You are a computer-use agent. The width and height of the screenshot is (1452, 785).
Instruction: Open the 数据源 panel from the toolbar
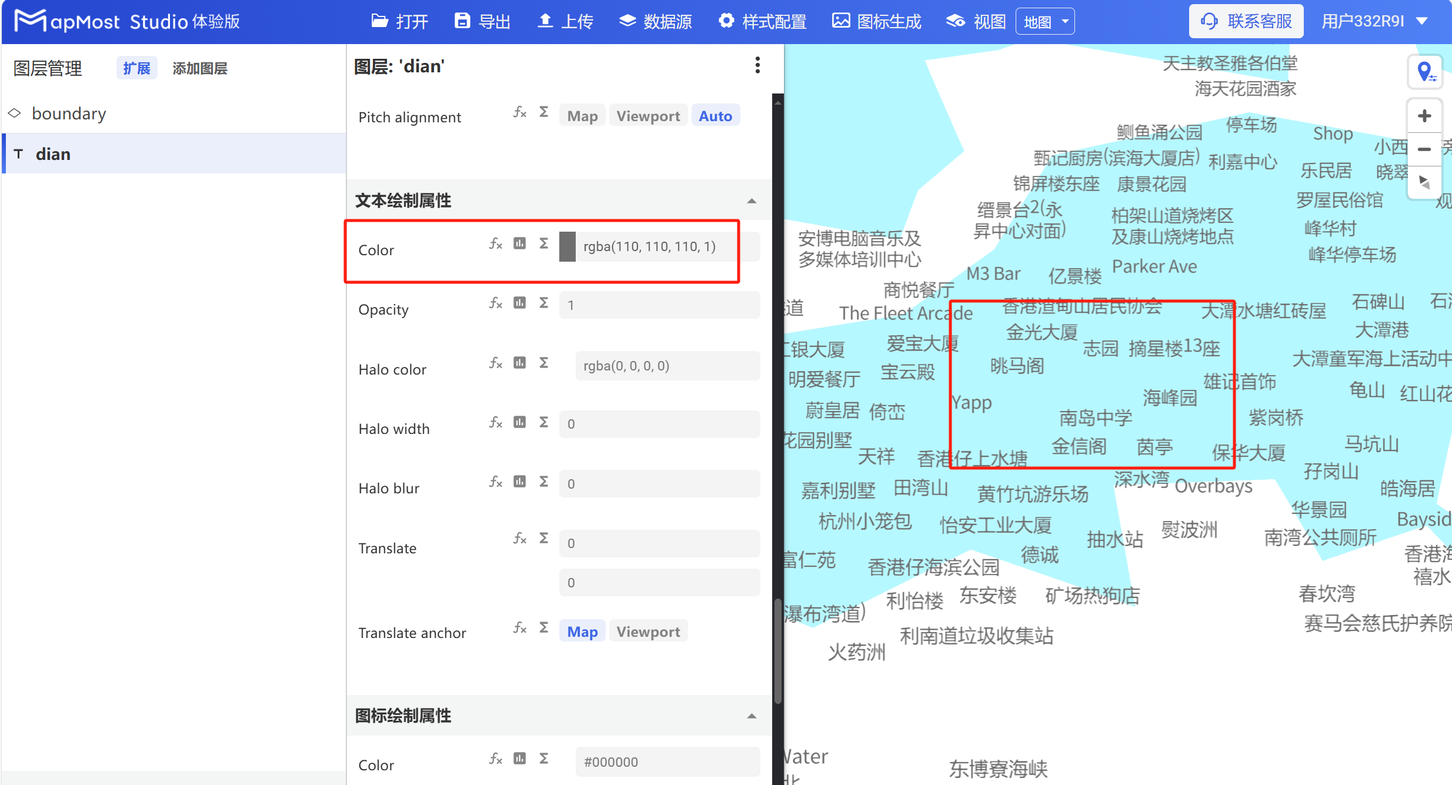click(x=655, y=21)
